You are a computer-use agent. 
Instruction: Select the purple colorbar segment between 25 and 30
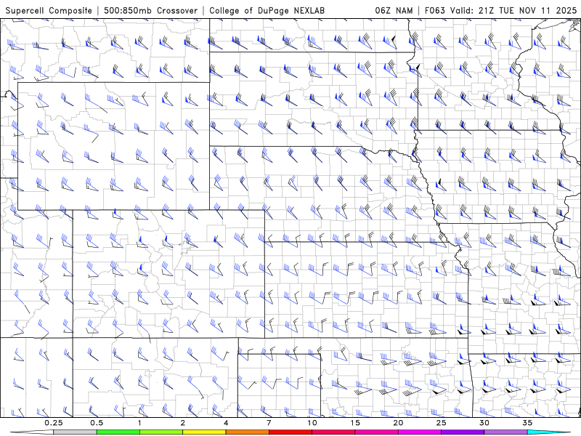[x=463, y=432]
